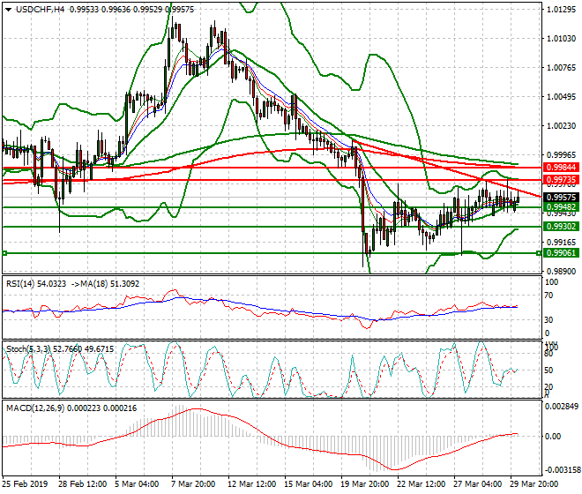Click the 1.01030 price scale value
Screen dimensions: 582x494
click(562, 39)
